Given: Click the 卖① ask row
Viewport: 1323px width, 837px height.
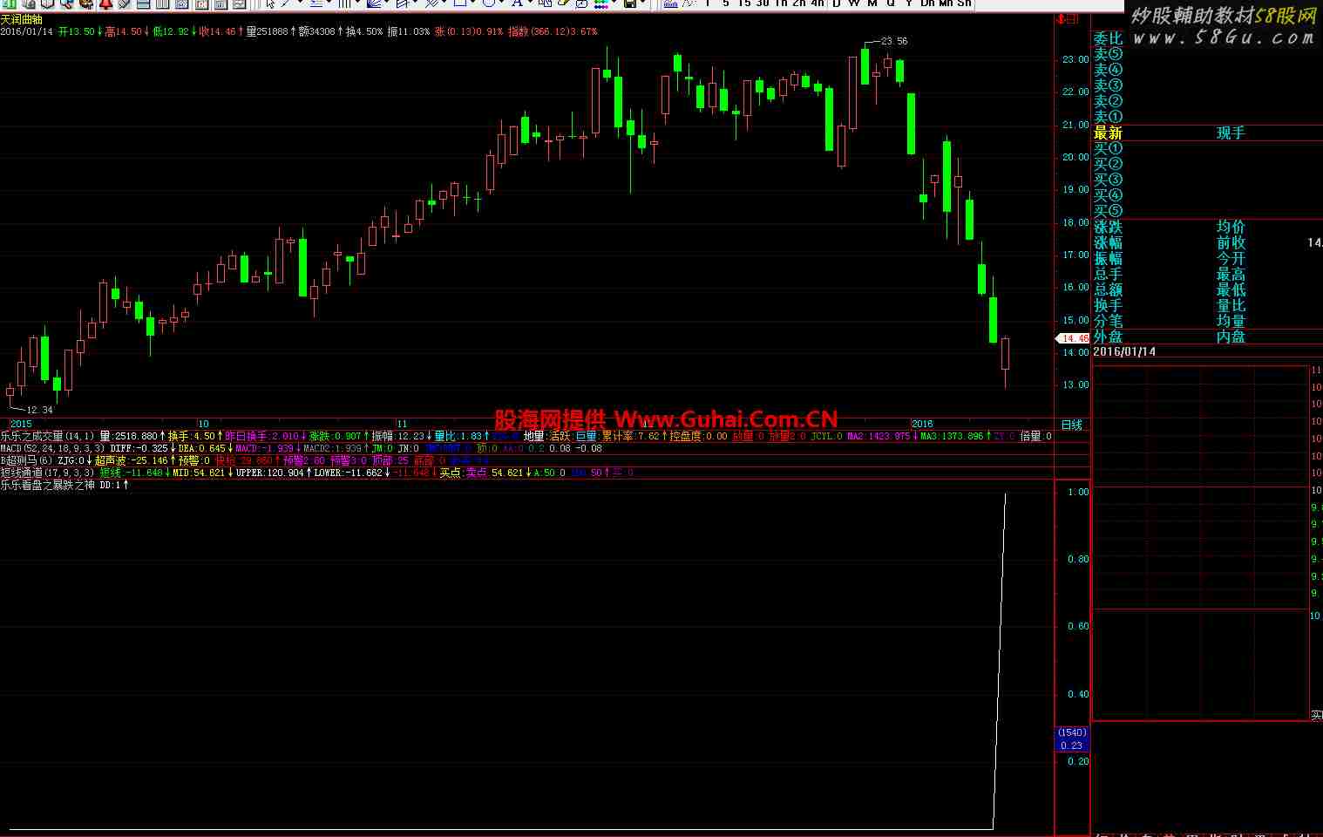Looking at the screenshot, I should (1109, 117).
